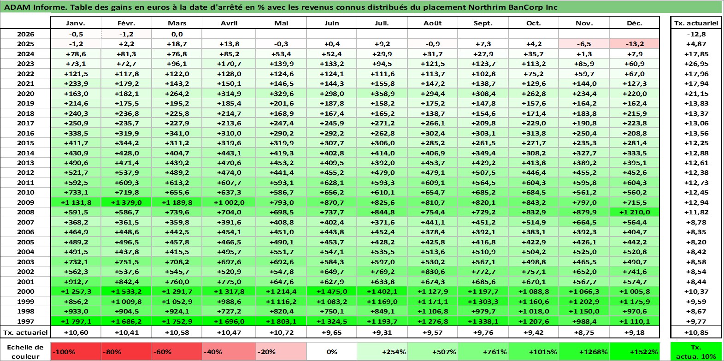Click the ADAM Informe title banner

click(361, 7)
